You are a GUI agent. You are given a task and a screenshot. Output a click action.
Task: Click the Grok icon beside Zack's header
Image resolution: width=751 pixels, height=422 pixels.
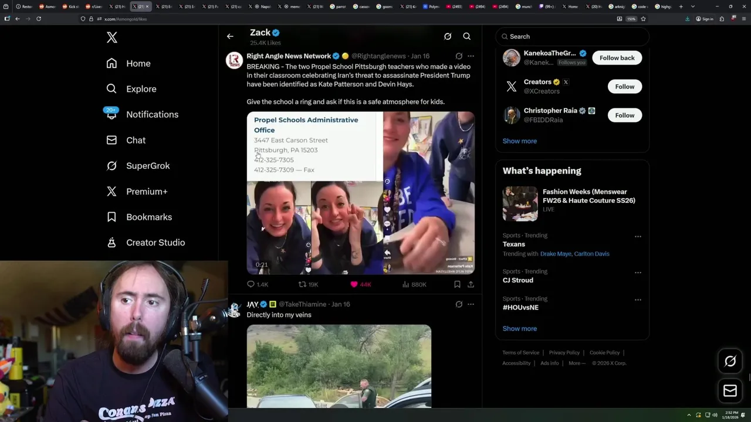point(448,36)
